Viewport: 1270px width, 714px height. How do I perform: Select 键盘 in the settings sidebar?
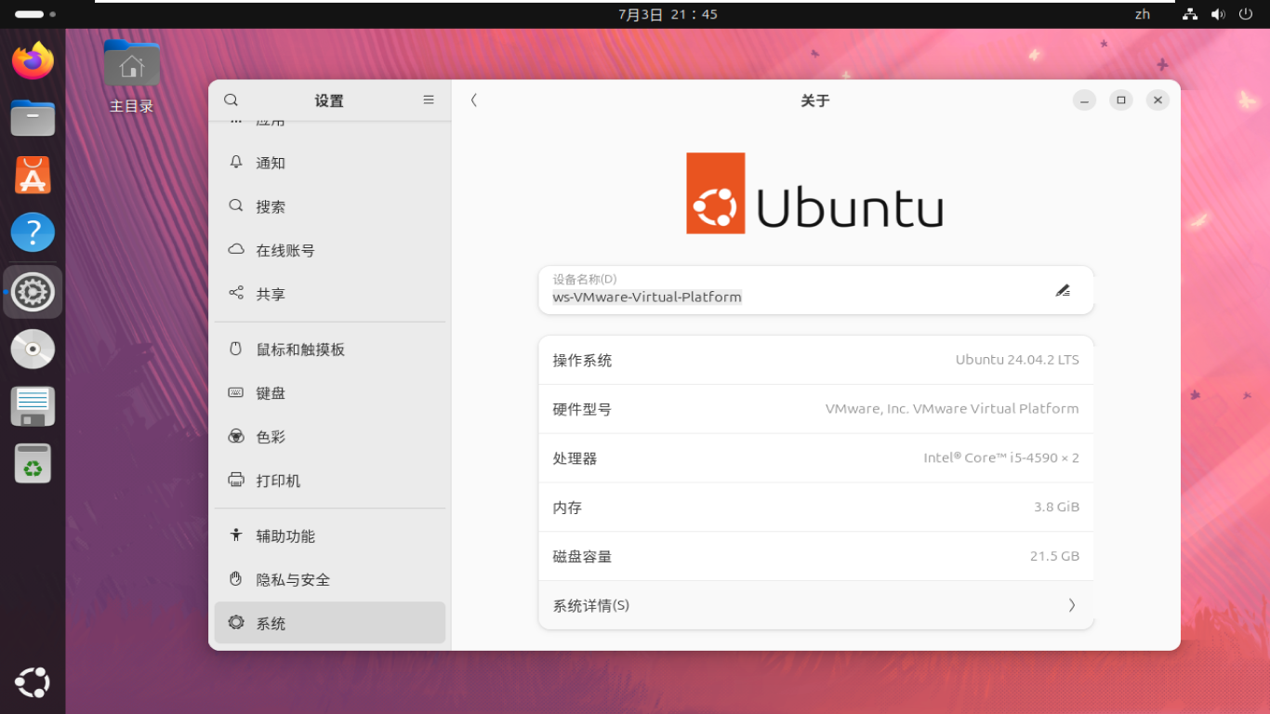pos(330,393)
